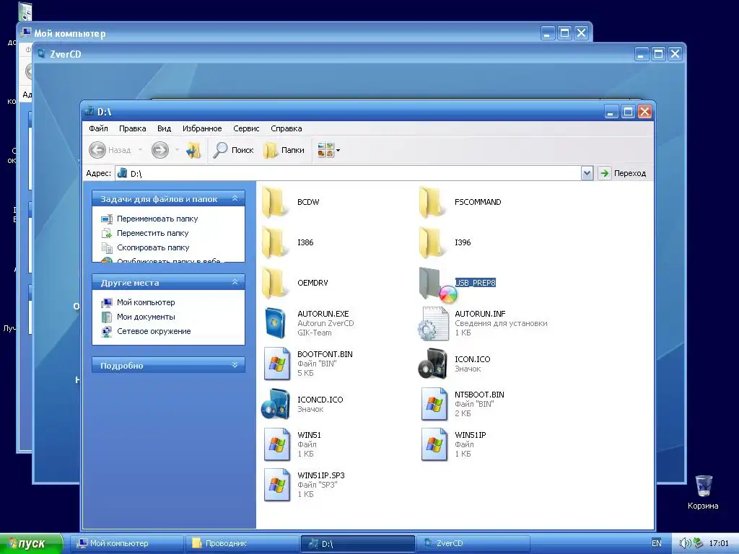Click the USB_PREP8 highlighted folder name
The image size is (739, 554).
475,283
